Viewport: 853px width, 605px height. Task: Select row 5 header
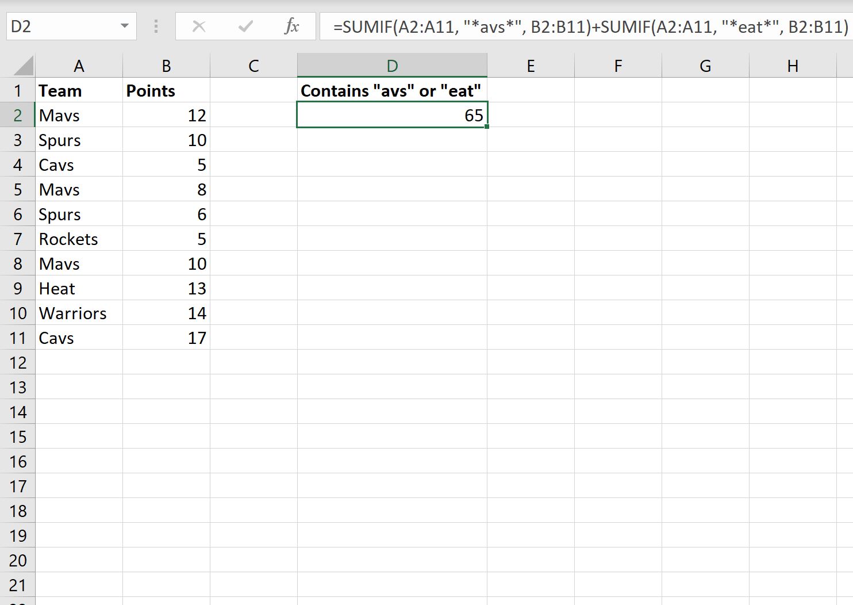click(x=18, y=189)
